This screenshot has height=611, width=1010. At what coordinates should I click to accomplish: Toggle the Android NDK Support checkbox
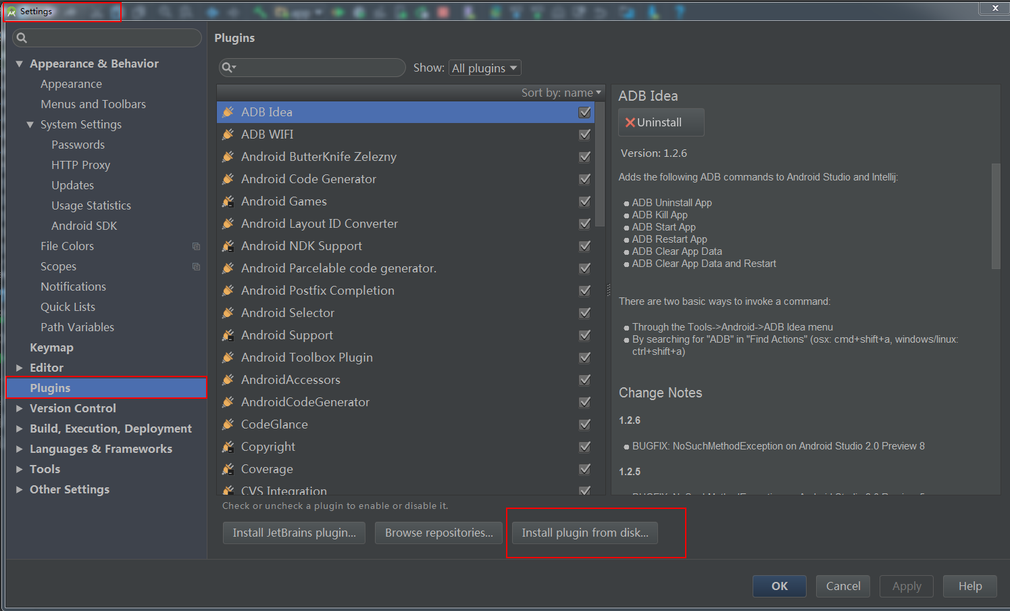(585, 246)
